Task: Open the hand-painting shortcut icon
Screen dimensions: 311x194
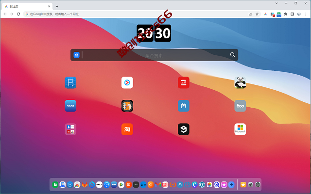Action: pos(127,106)
